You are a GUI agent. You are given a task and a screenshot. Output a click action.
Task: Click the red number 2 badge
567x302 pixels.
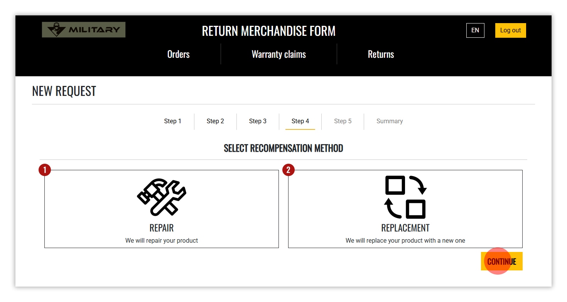pyautogui.click(x=289, y=170)
